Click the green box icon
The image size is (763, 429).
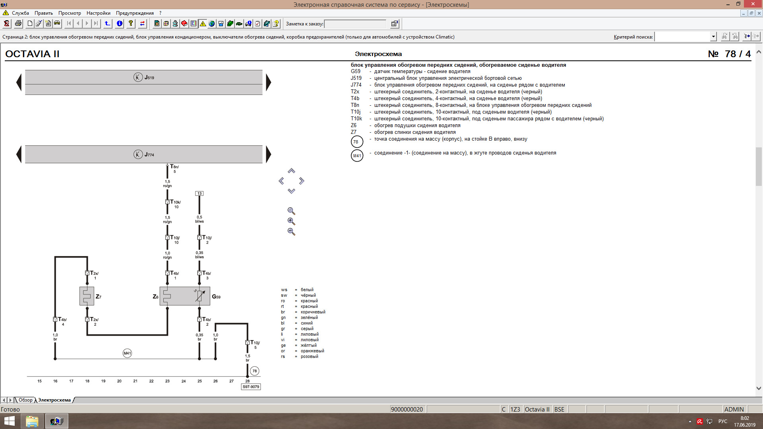click(230, 24)
